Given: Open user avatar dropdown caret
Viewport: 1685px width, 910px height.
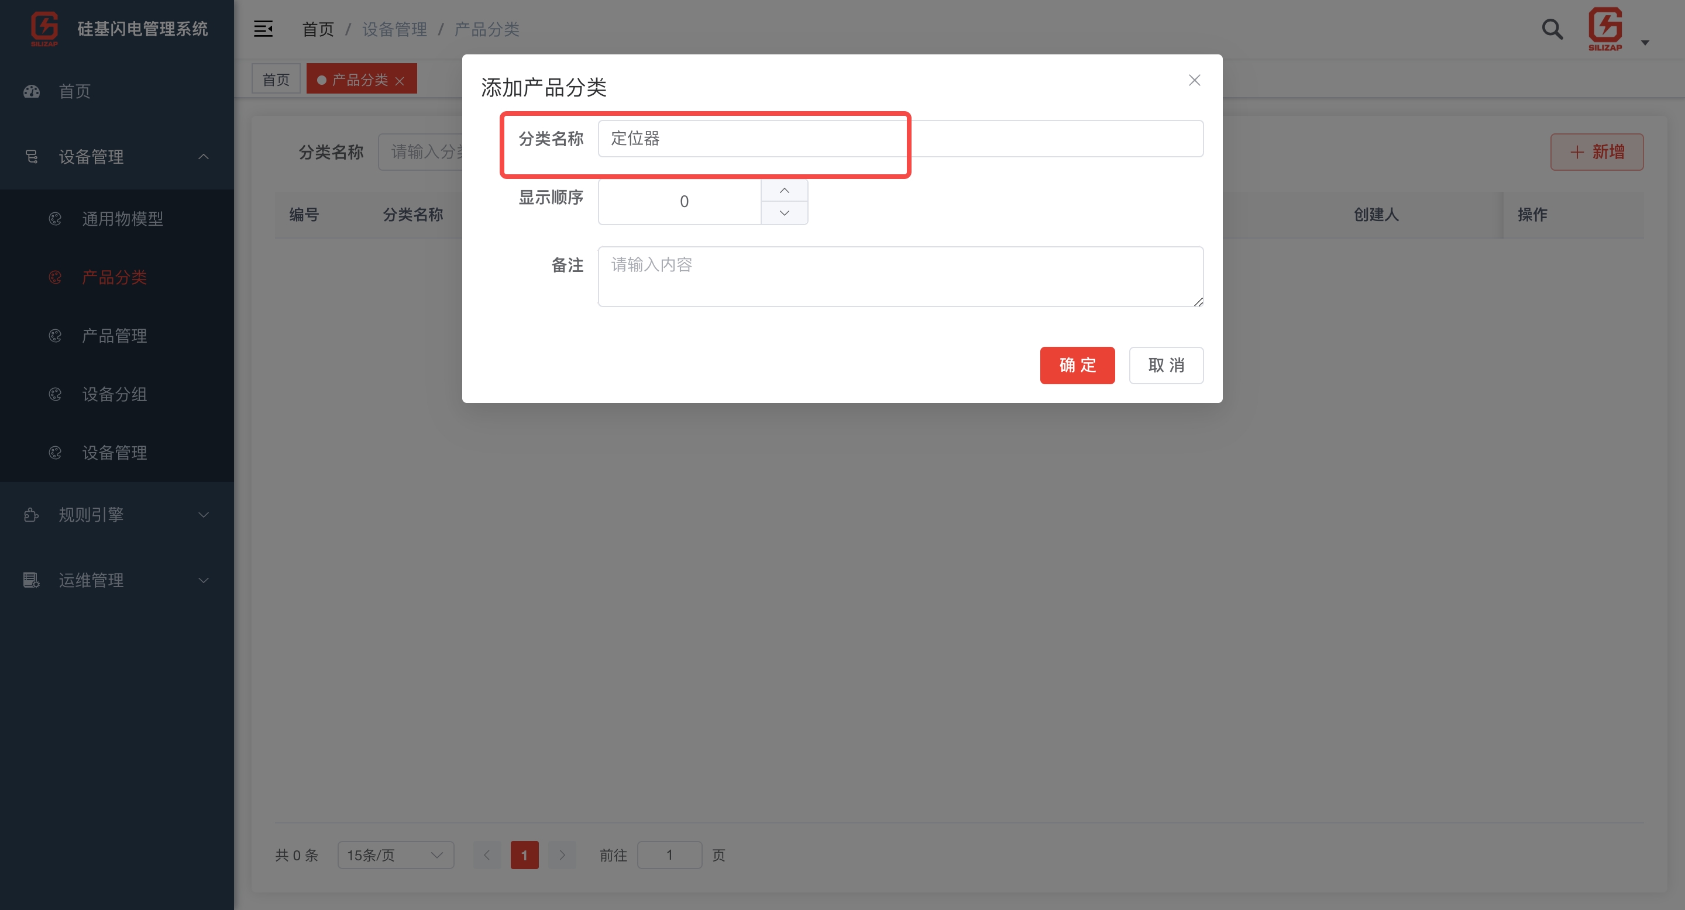Looking at the screenshot, I should [1645, 43].
